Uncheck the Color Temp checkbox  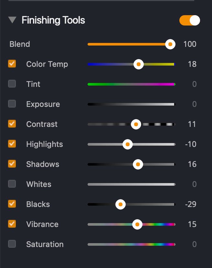(12, 64)
